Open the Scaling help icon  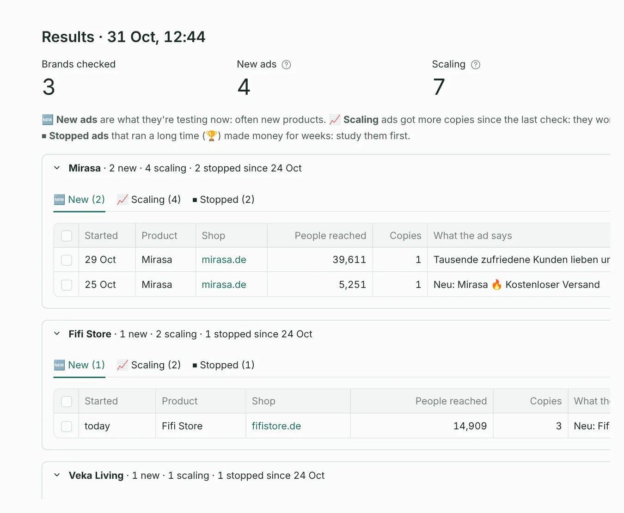[476, 65]
